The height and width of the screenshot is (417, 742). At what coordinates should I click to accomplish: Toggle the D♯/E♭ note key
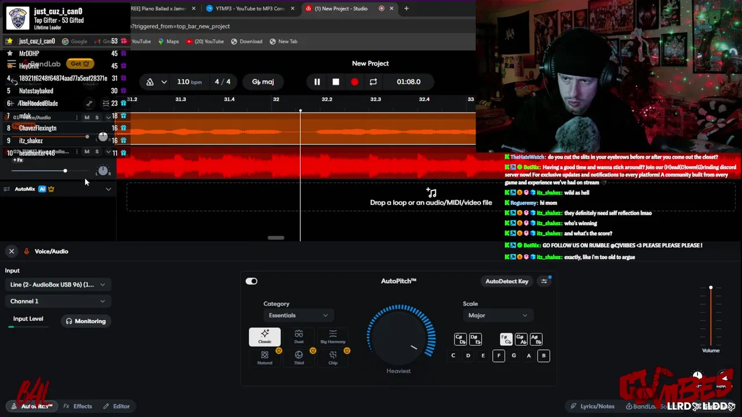(x=475, y=339)
